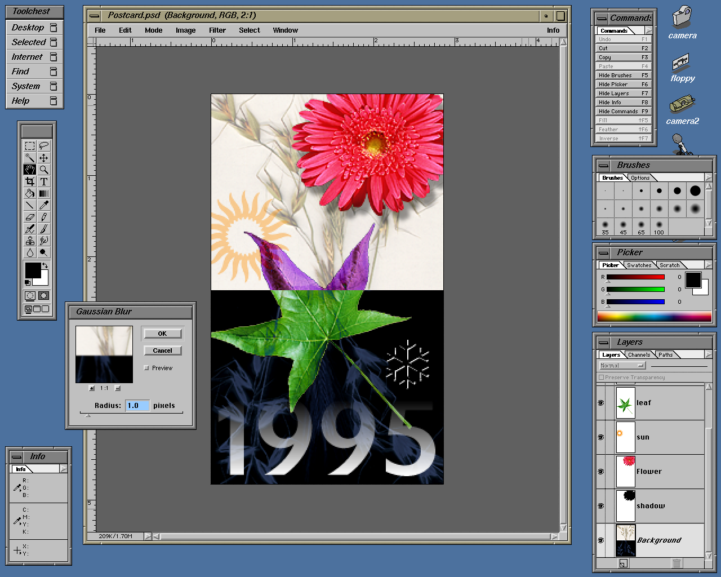The height and width of the screenshot is (577, 721).
Task: Click OK in Gaussian Blur dialog
Action: pyautogui.click(x=162, y=334)
